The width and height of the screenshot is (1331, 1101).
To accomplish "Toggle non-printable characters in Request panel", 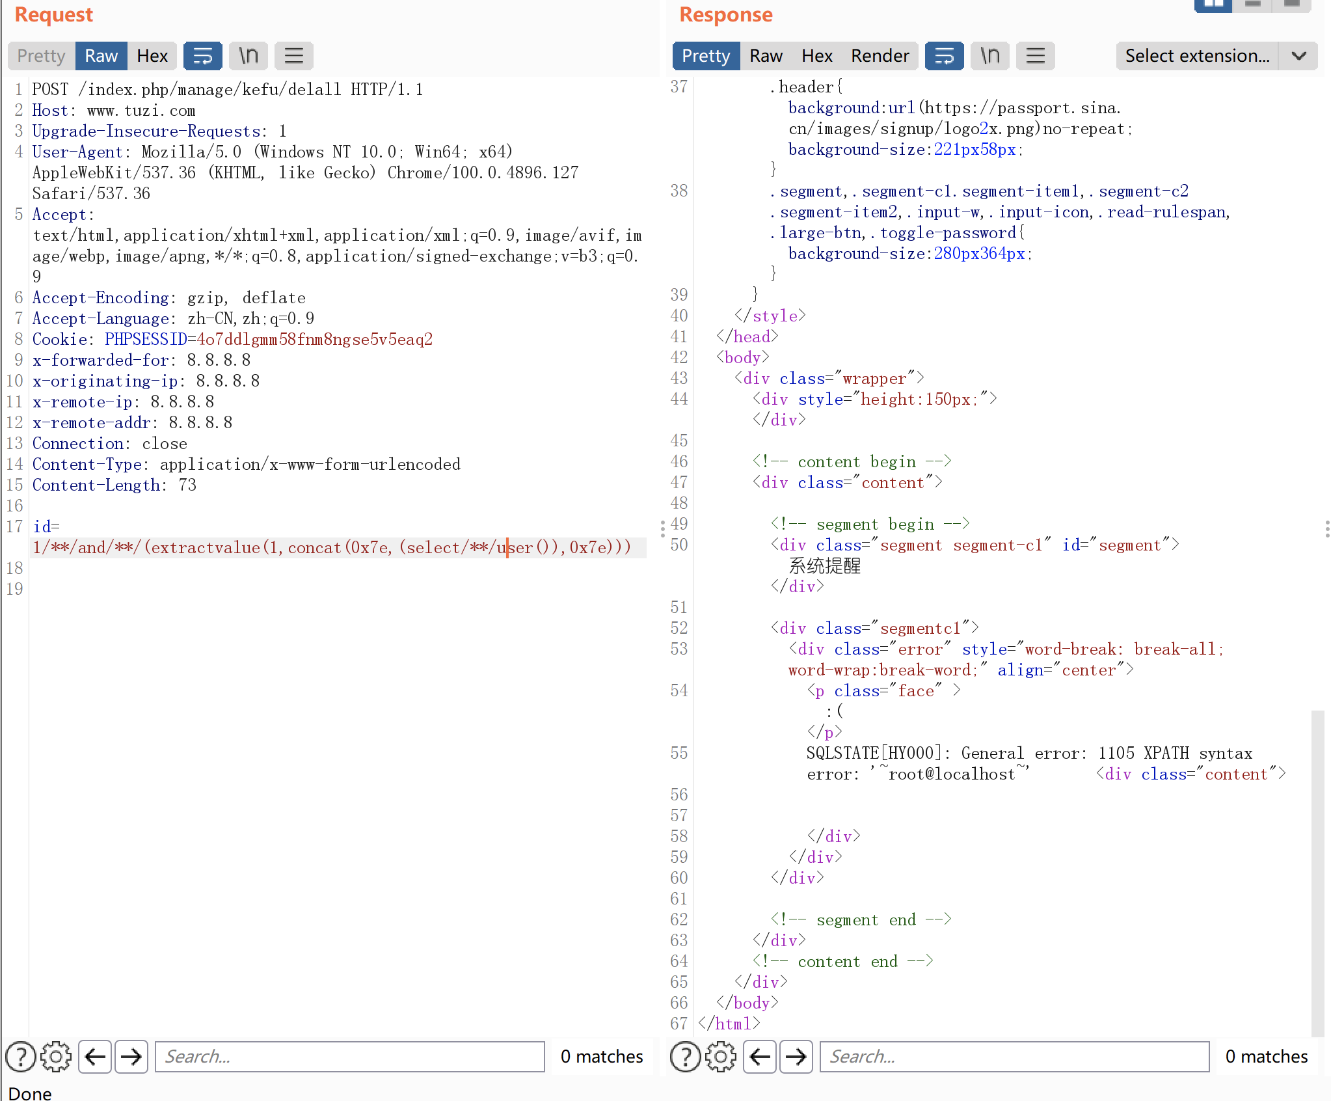I will pos(248,56).
